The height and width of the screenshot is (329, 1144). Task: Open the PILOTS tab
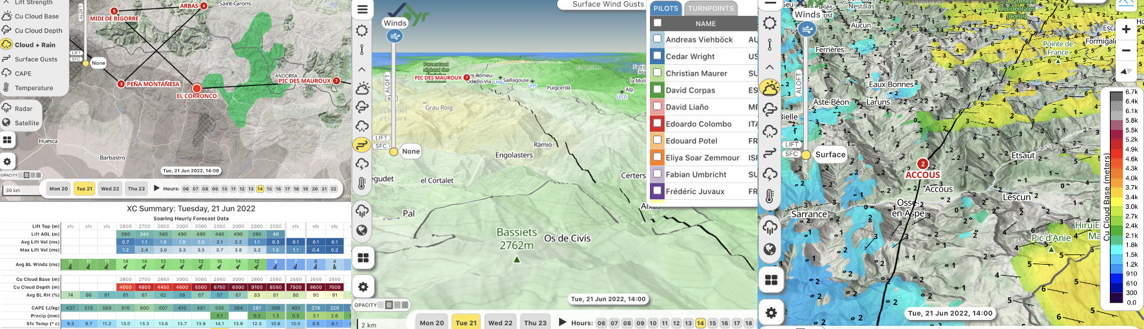(x=665, y=8)
